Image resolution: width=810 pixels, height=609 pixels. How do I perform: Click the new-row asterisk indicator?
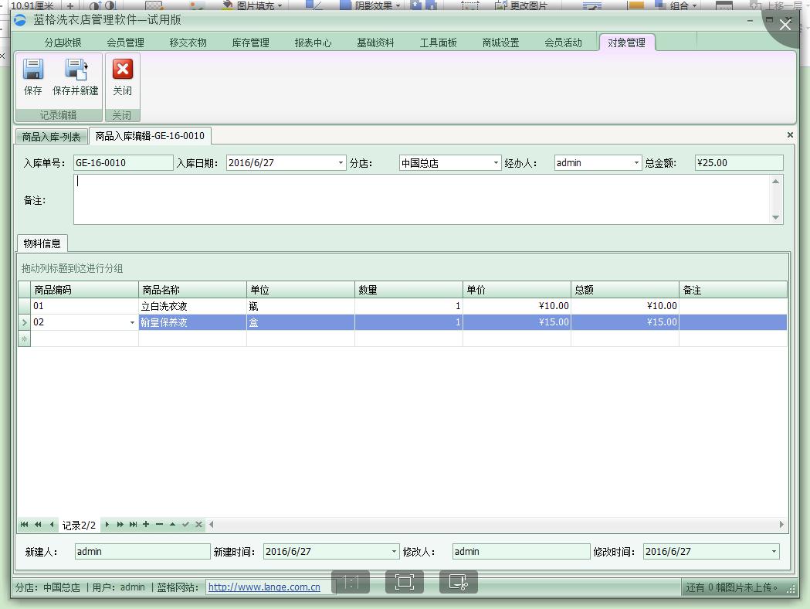tap(24, 339)
